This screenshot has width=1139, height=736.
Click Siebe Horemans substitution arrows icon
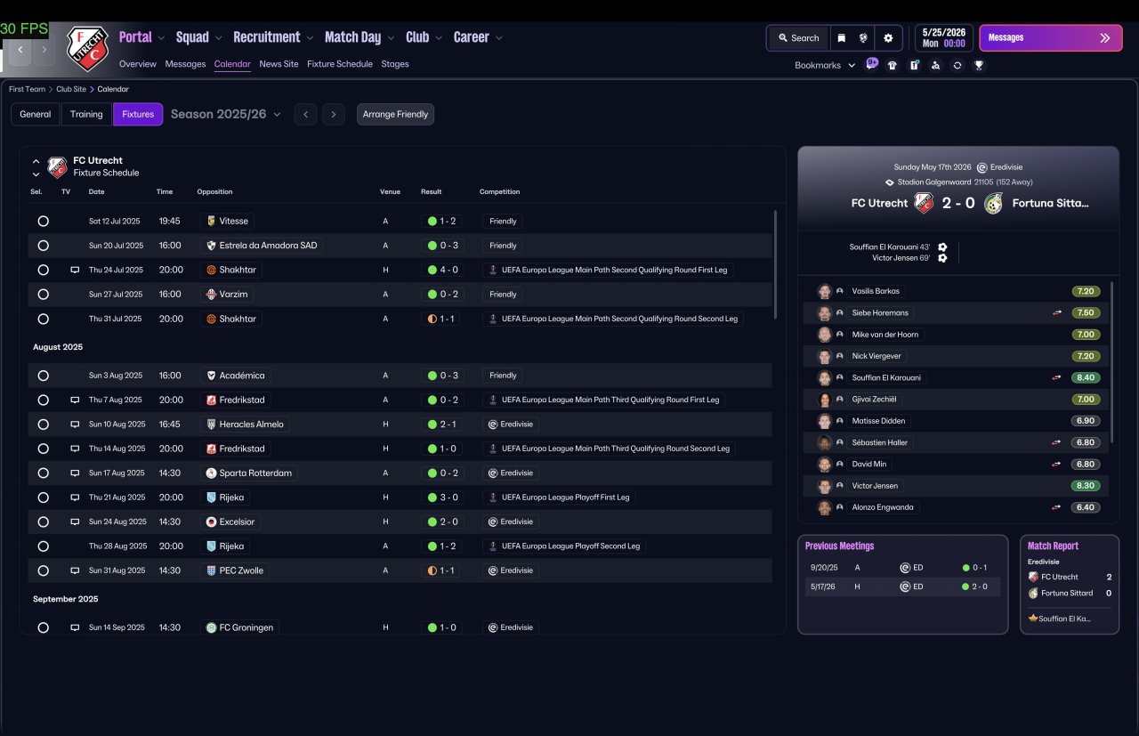1056,313
